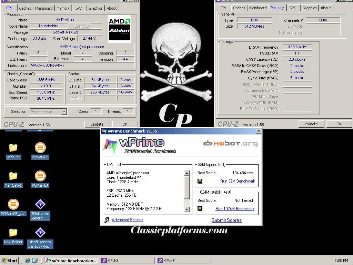Run the 1024M Benchmark

[x=235, y=209]
